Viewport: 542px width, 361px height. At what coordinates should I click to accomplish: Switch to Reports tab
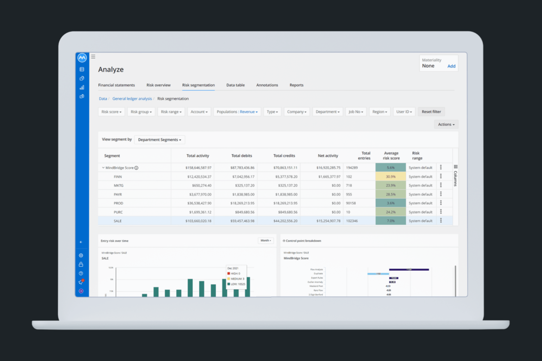click(x=296, y=85)
